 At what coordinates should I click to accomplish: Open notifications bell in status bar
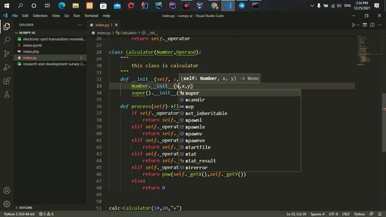380,214
